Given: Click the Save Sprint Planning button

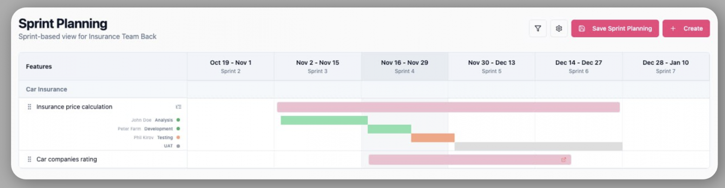Looking at the screenshot, I should pyautogui.click(x=615, y=28).
